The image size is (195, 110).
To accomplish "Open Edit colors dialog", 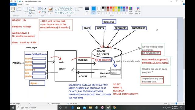I will [x=131, y=10].
